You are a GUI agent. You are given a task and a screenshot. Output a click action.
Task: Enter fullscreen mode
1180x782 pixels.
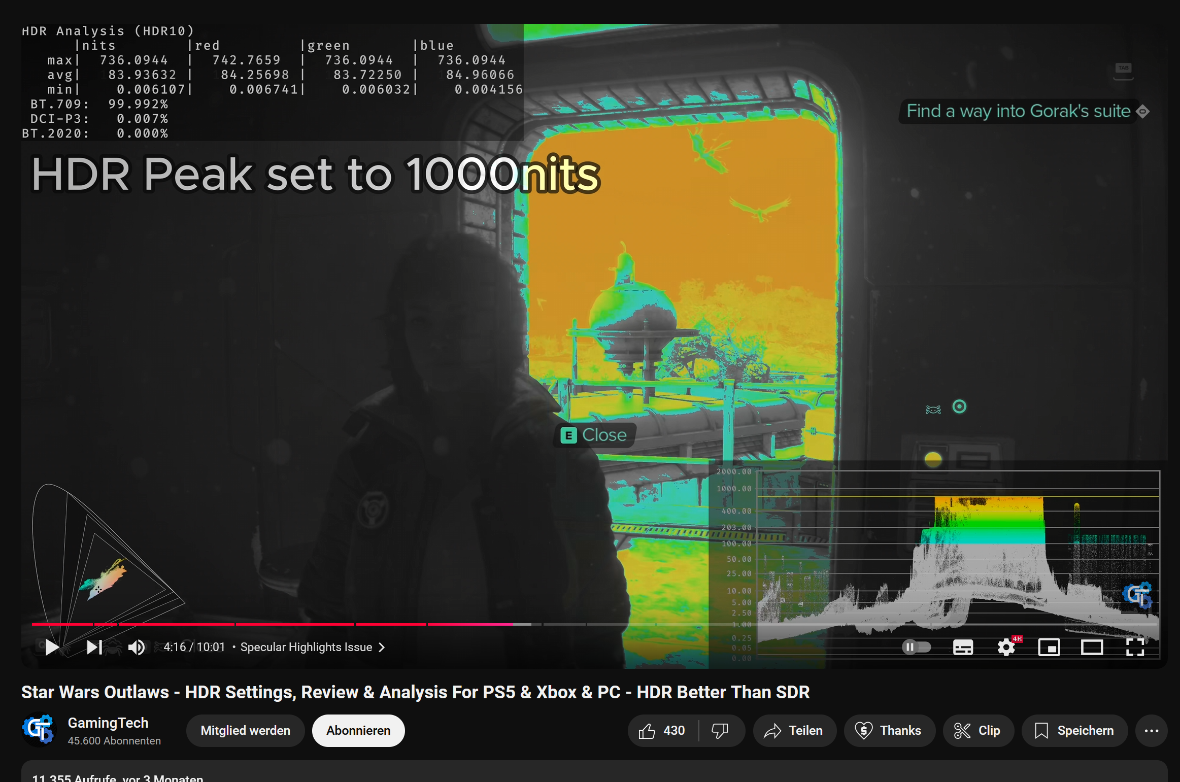click(1136, 648)
